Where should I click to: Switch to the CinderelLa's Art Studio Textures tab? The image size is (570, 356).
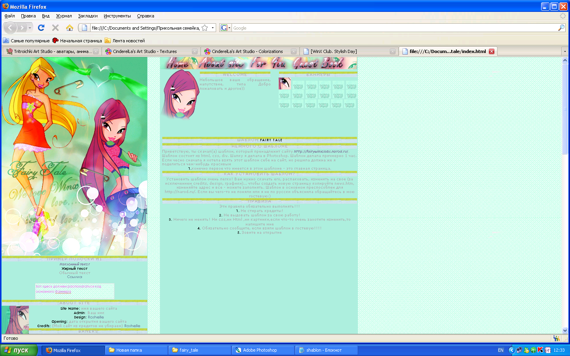coord(150,51)
